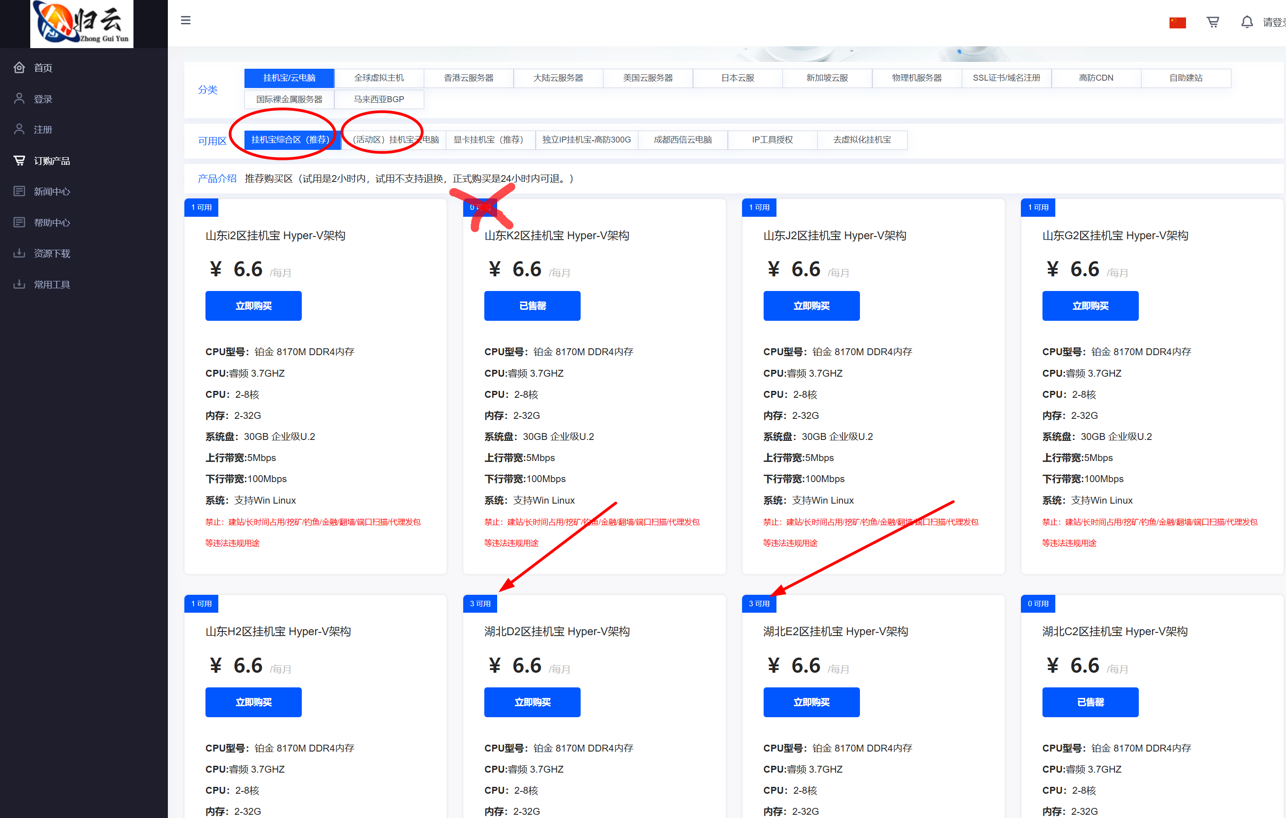
Task: Click the Zhong Gui Yun logo
Action: click(82, 23)
